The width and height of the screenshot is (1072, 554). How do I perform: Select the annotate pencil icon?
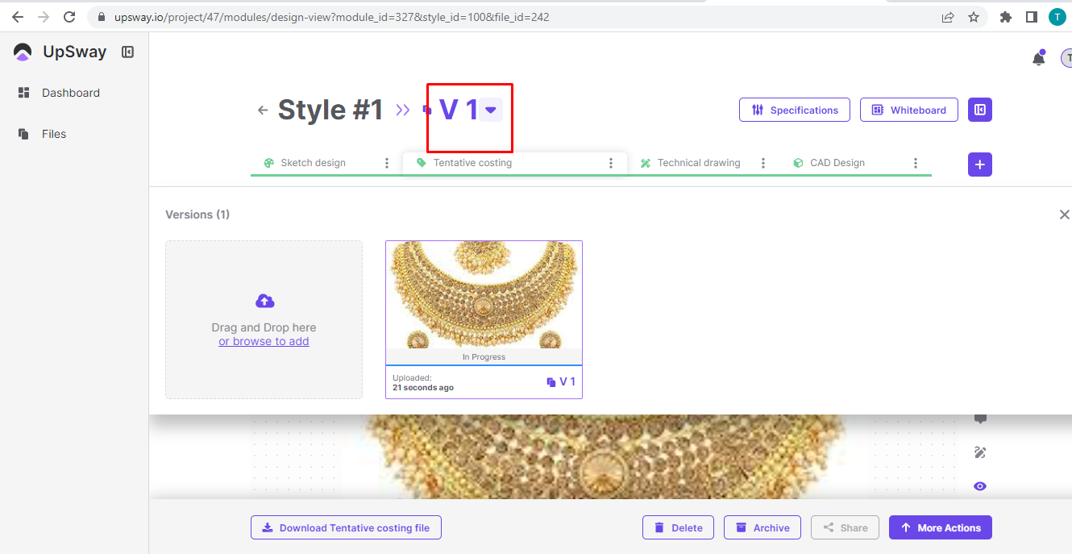pyautogui.click(x=980, y=452)
